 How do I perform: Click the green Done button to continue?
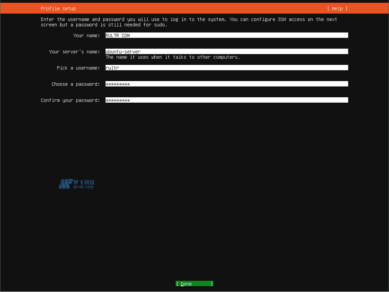click(194, 283)
